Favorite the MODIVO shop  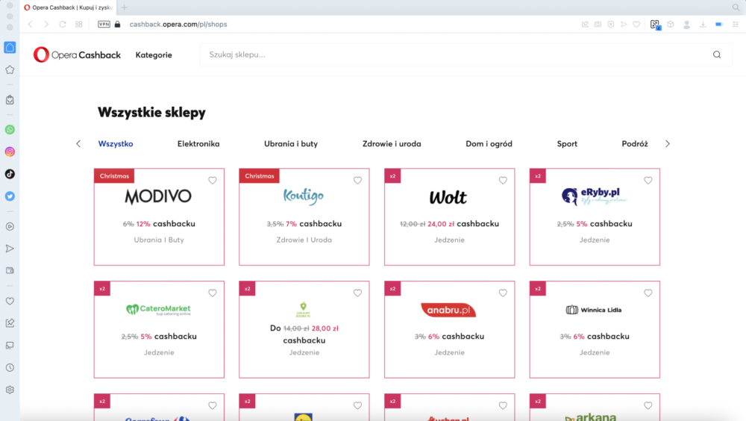click(212, 181)
